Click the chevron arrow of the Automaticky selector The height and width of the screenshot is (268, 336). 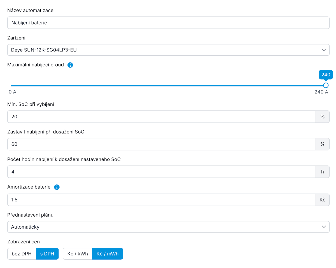point(324,227)
